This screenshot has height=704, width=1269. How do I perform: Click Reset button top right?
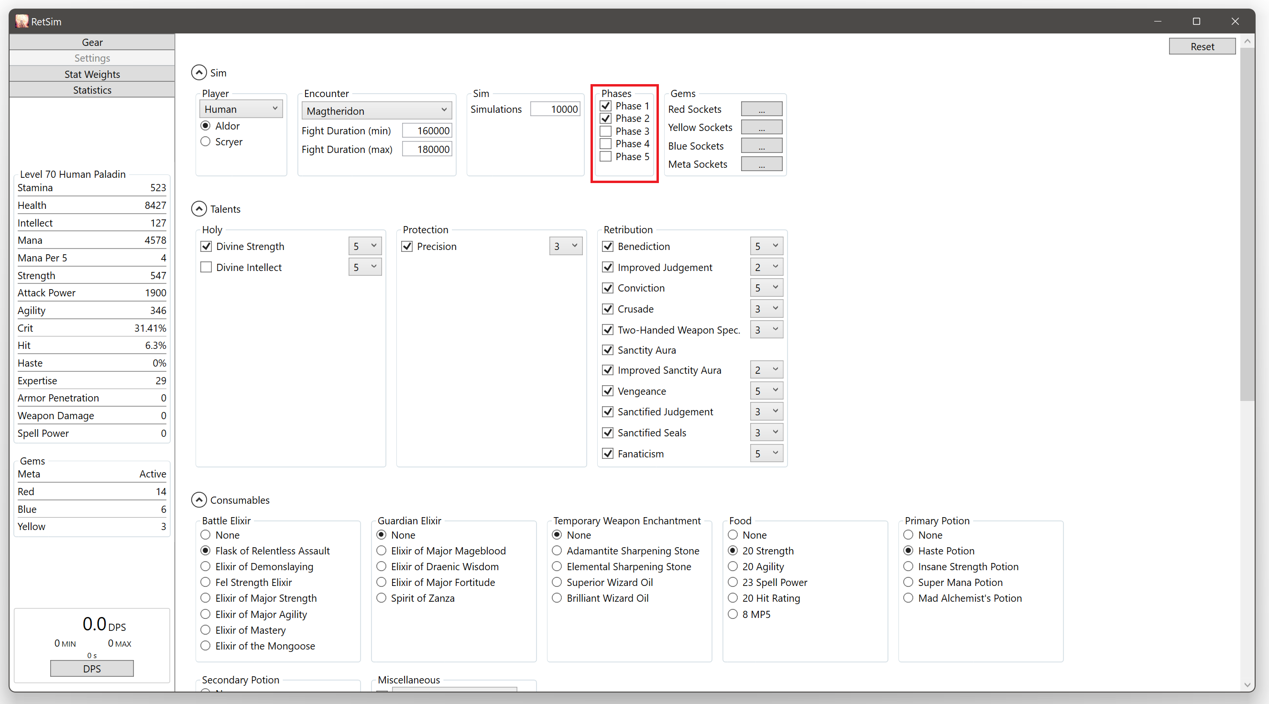coord(1202,47)
